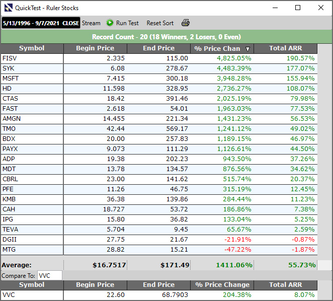This screenshot has height=301, width=333.
Task: Click the Run Test label
Action: [127, 23]
